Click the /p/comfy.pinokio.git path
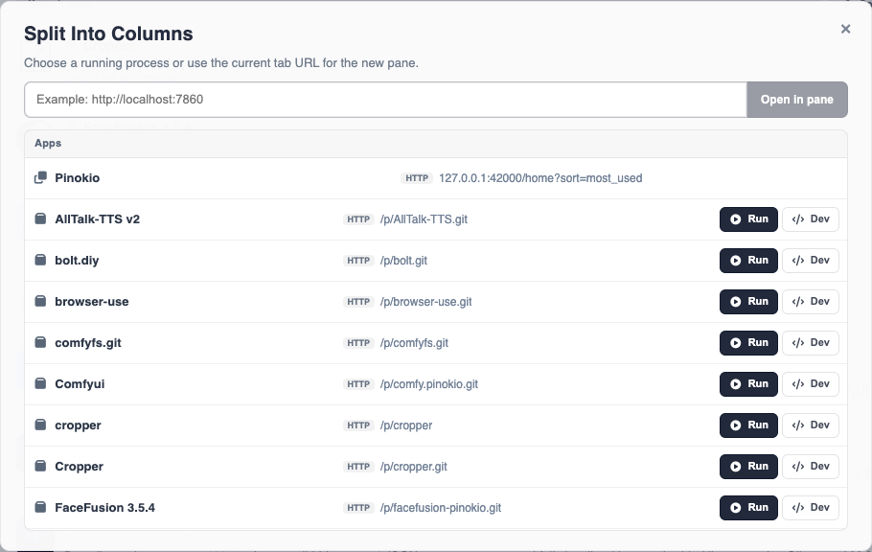872x552 pixels. (428, 384)
